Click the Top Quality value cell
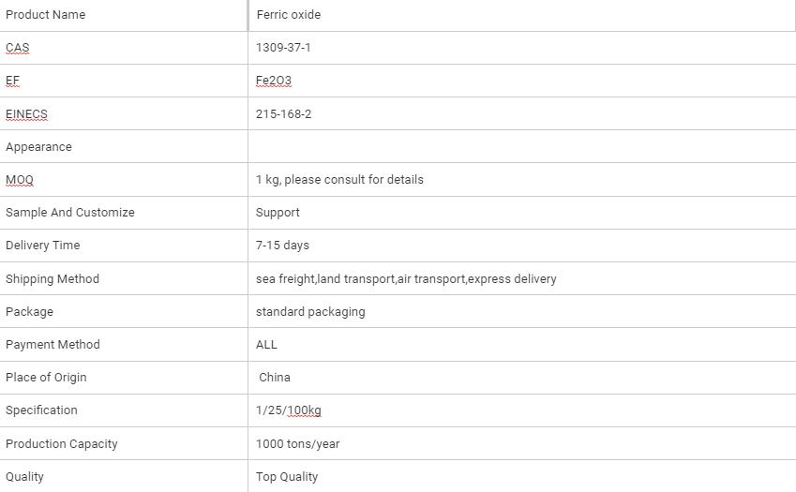This screenshot has width=796, height=492. (x=287, y=476)
